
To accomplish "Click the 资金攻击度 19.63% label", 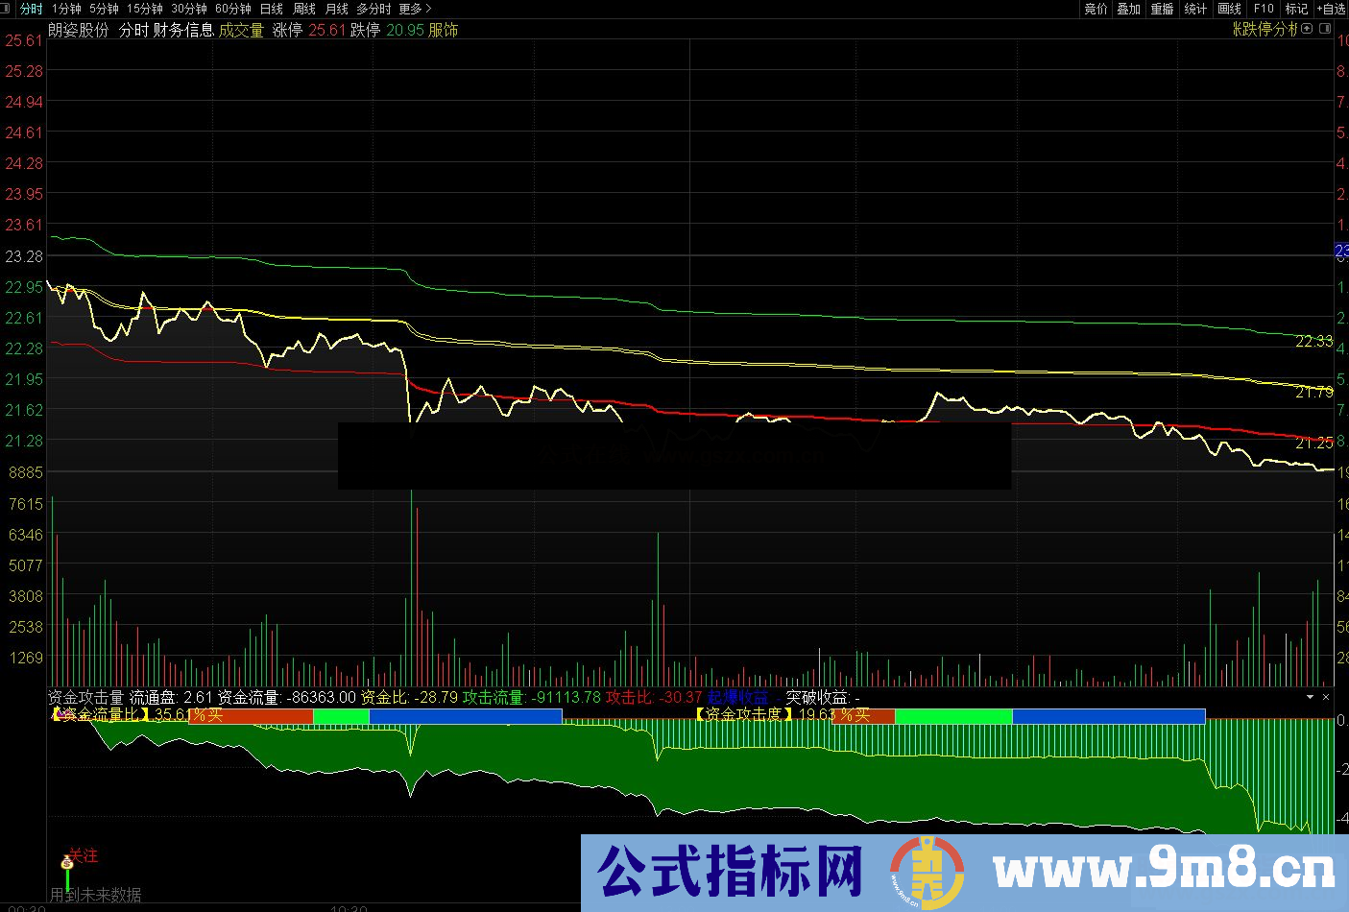I will click(x=783, y=714).
